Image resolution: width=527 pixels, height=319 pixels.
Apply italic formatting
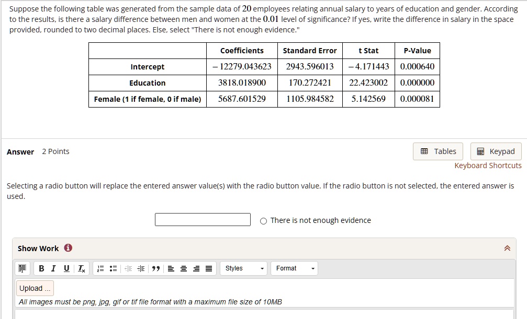coord(53,268)
